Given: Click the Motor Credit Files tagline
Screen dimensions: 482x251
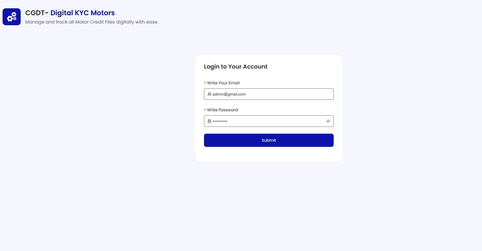Looking at the screenshot, I should pos(92,22).
